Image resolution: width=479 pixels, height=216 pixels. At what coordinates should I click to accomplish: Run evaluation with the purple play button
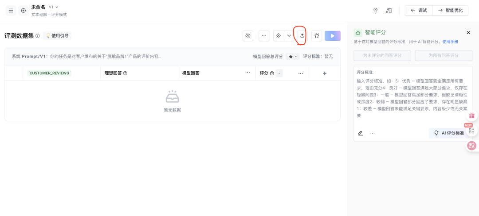333,36
